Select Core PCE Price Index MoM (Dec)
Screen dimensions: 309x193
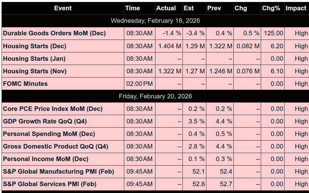tap(53, 109)
